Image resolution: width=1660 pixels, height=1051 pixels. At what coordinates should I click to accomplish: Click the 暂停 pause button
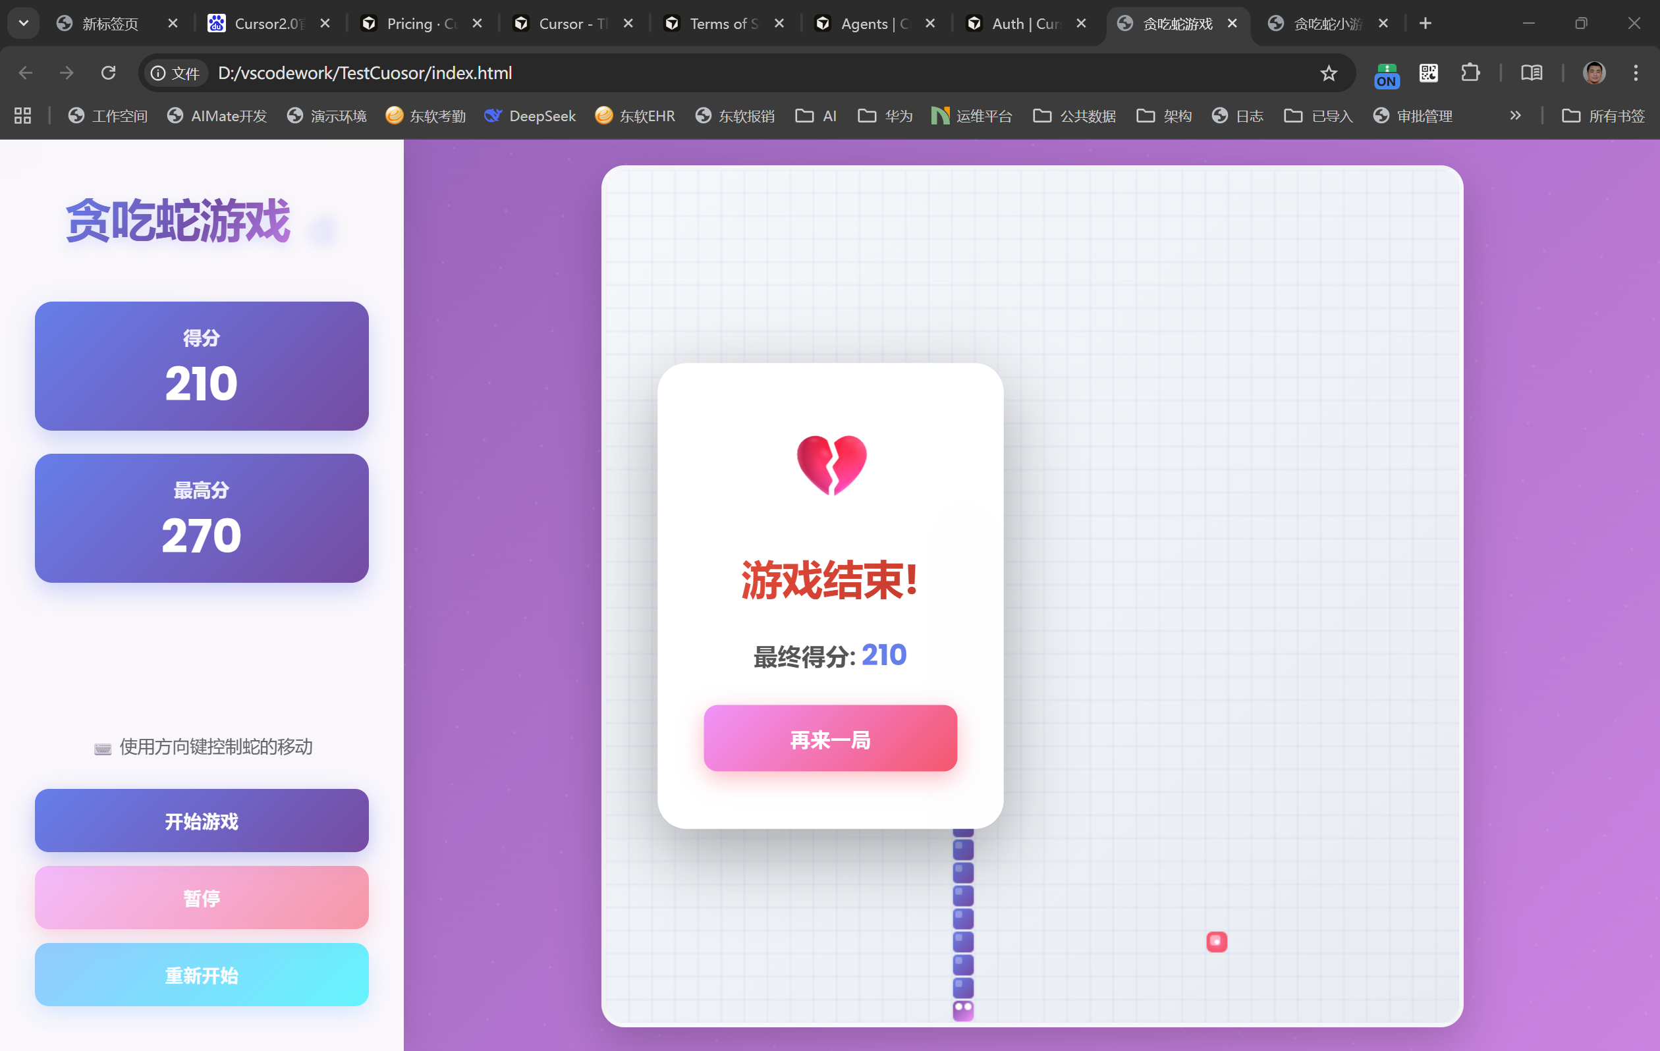202,898
